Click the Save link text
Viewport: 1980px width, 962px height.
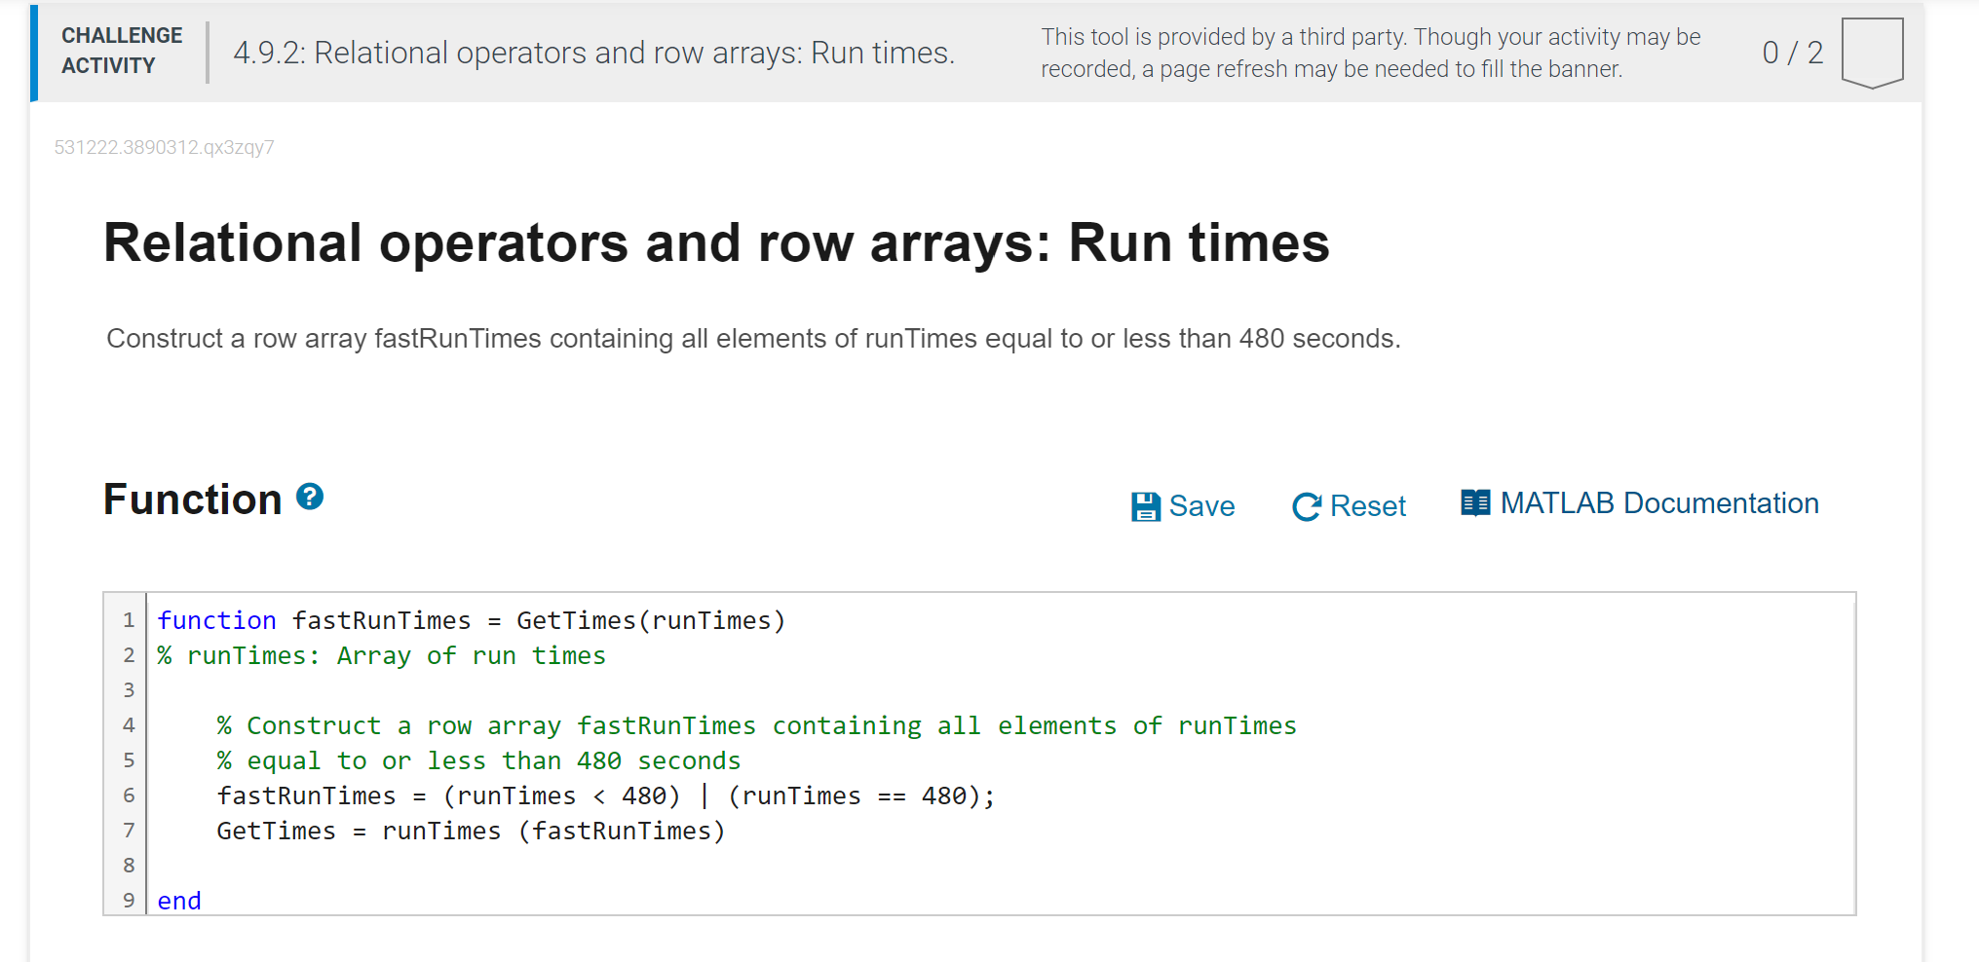point(1201,506)
